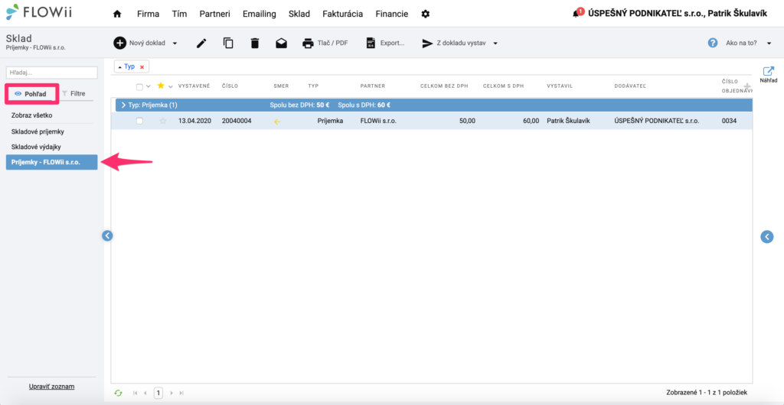Open Ako na to? dropdown arrow
The height and width of the screenshot is (405, 784).
(x=769, y=44)
